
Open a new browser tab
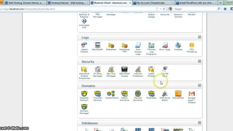coord(220,3)
